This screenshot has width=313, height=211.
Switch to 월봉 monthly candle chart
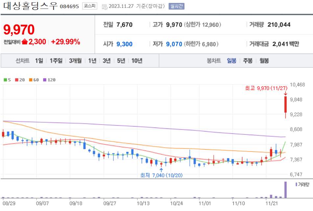[x=264, y=61]
